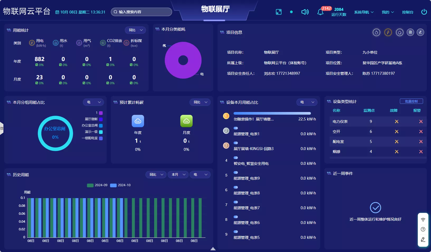Toggle the 一楼配电室 legend item
This screenshot has height=252, width=431.
92,138
